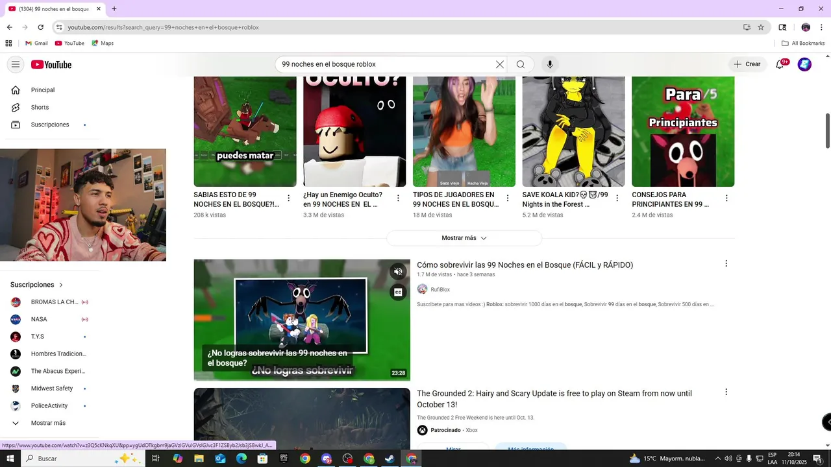Show hidden system tray icons

click(717, 459)
